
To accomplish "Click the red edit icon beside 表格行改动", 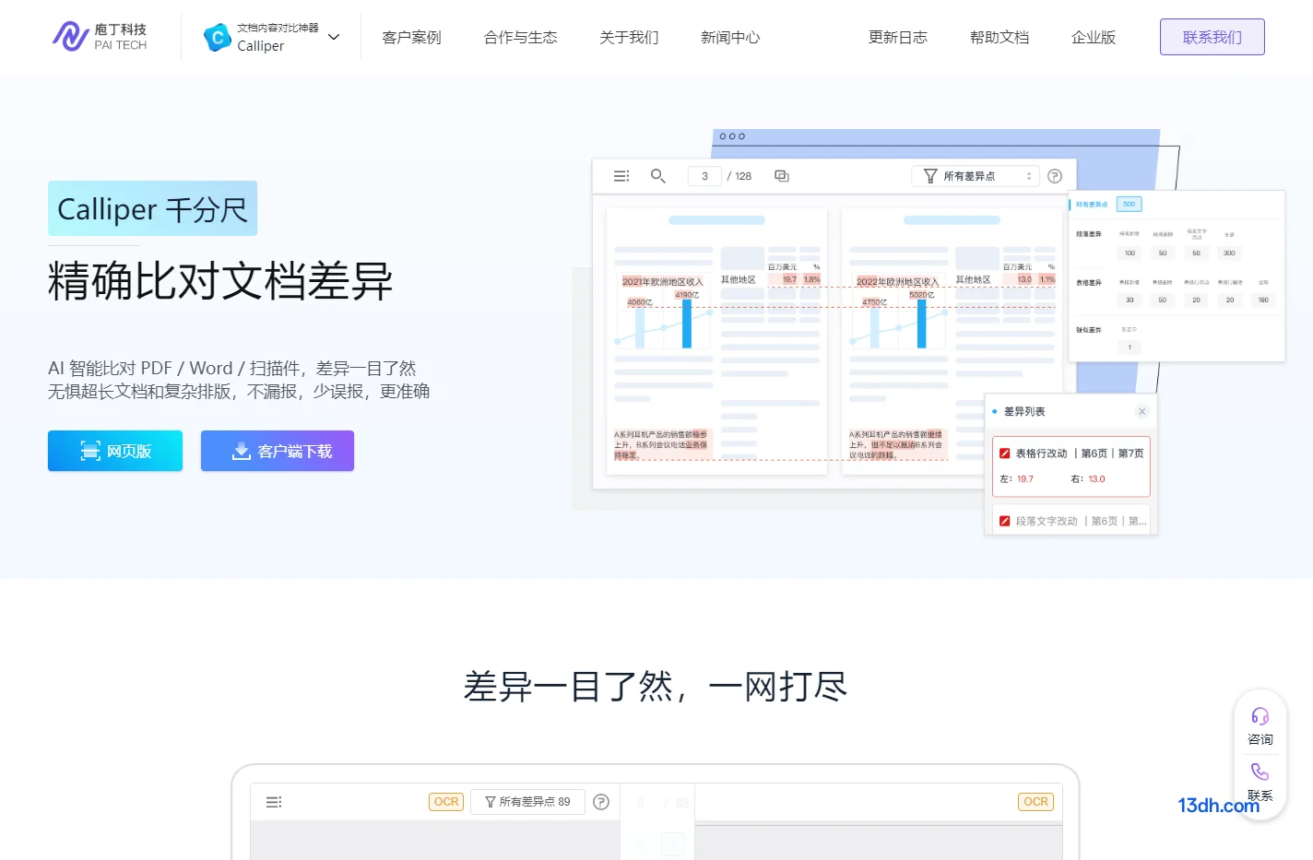I will tap(1005, 453).
